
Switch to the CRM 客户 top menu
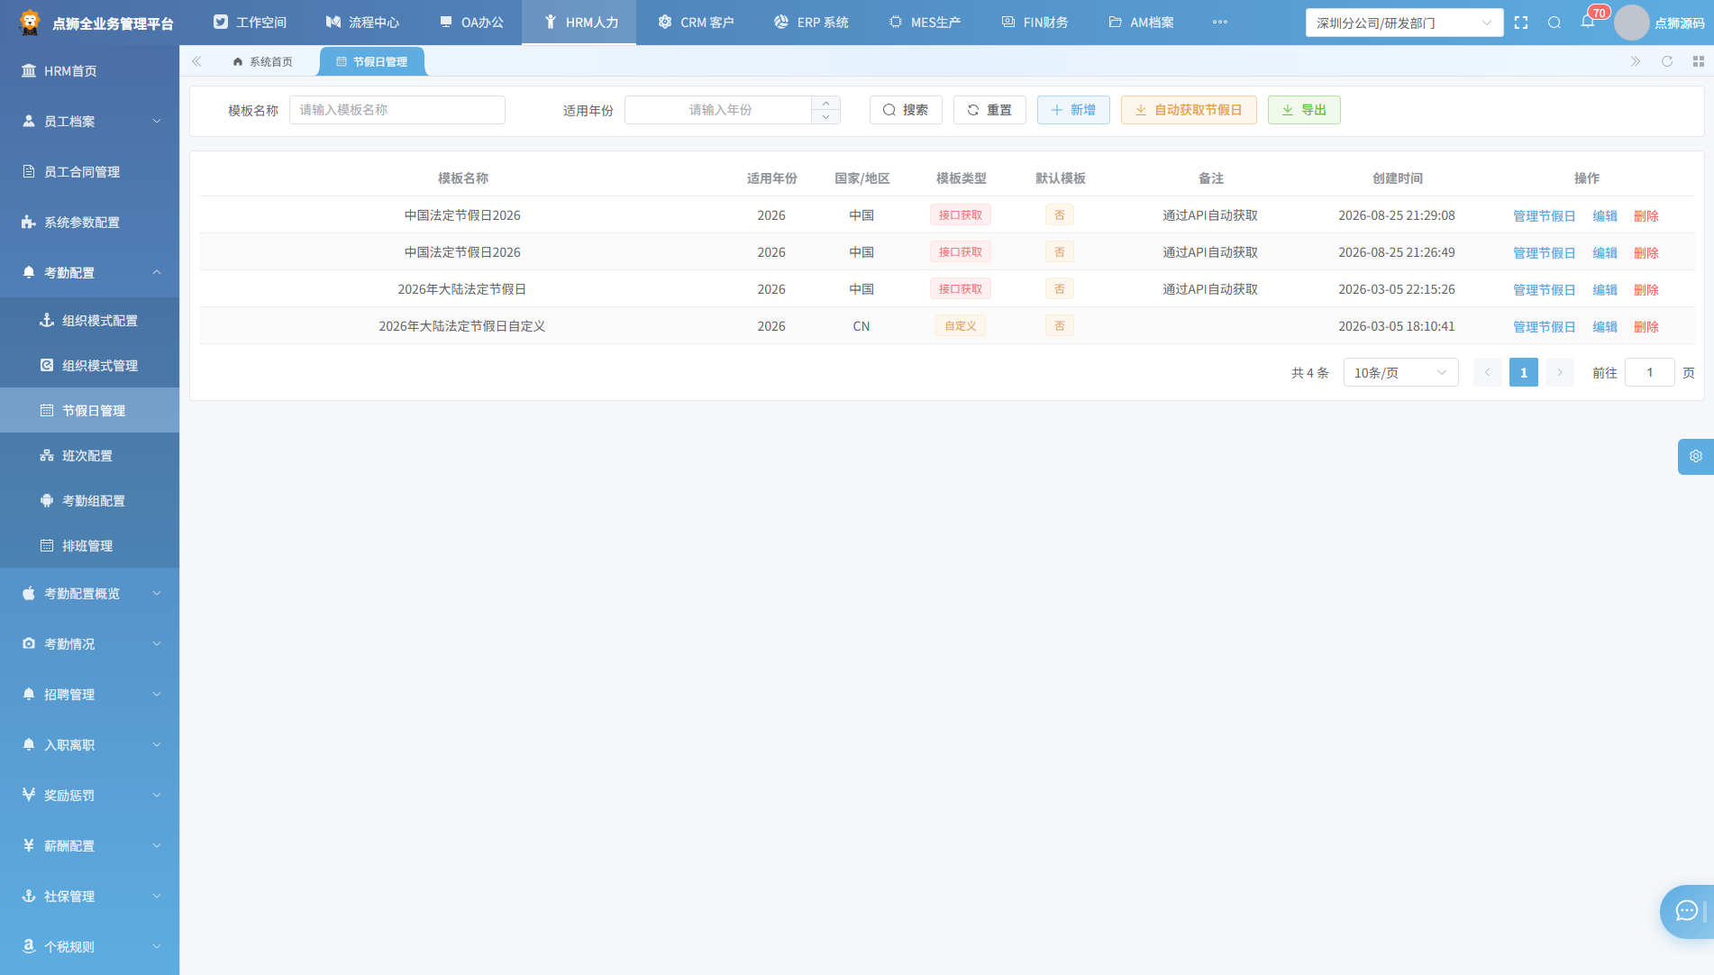[696, 23]
